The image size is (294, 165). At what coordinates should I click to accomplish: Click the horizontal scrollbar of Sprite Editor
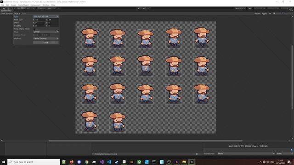pyautogui.click(x=146, y=141)
